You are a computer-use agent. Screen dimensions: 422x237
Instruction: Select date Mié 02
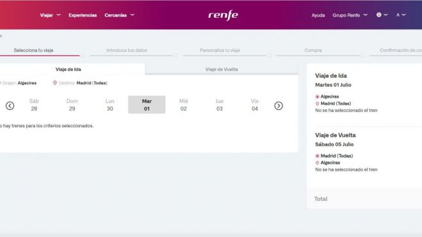pyautogui.click(x=184, y=105)
